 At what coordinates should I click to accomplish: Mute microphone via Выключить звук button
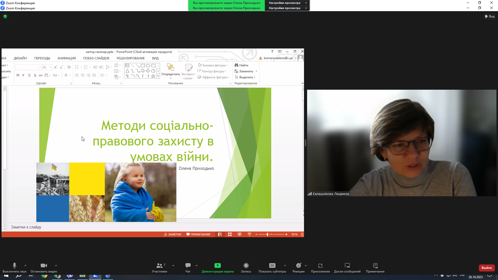click(x=15, y=268)
